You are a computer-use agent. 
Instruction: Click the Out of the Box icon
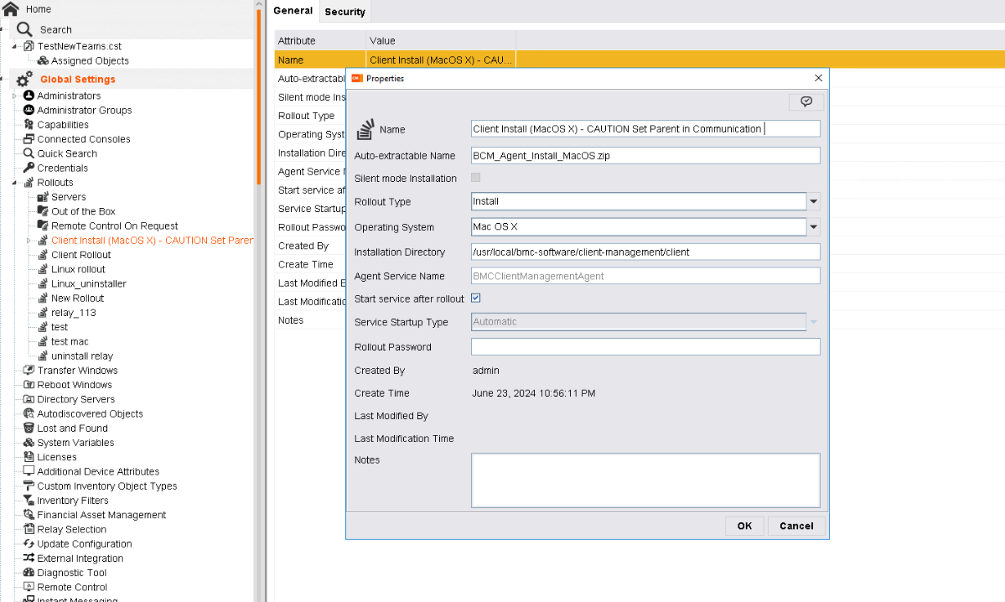coord(42,211)
